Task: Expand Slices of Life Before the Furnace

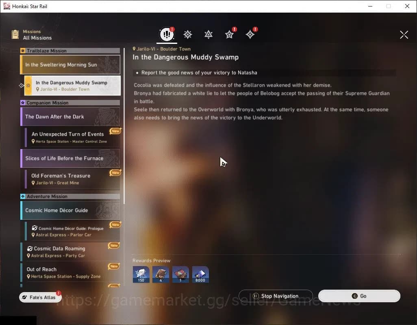Action: pos(70,158)
